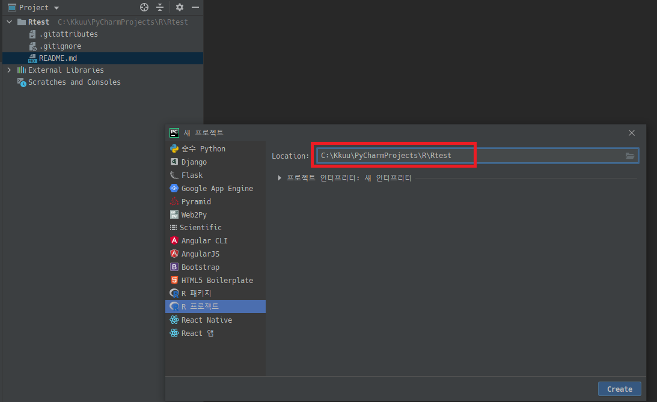Click the Python logo icon
The width and height of the screenshot is (657, 402).
point(174,148)
